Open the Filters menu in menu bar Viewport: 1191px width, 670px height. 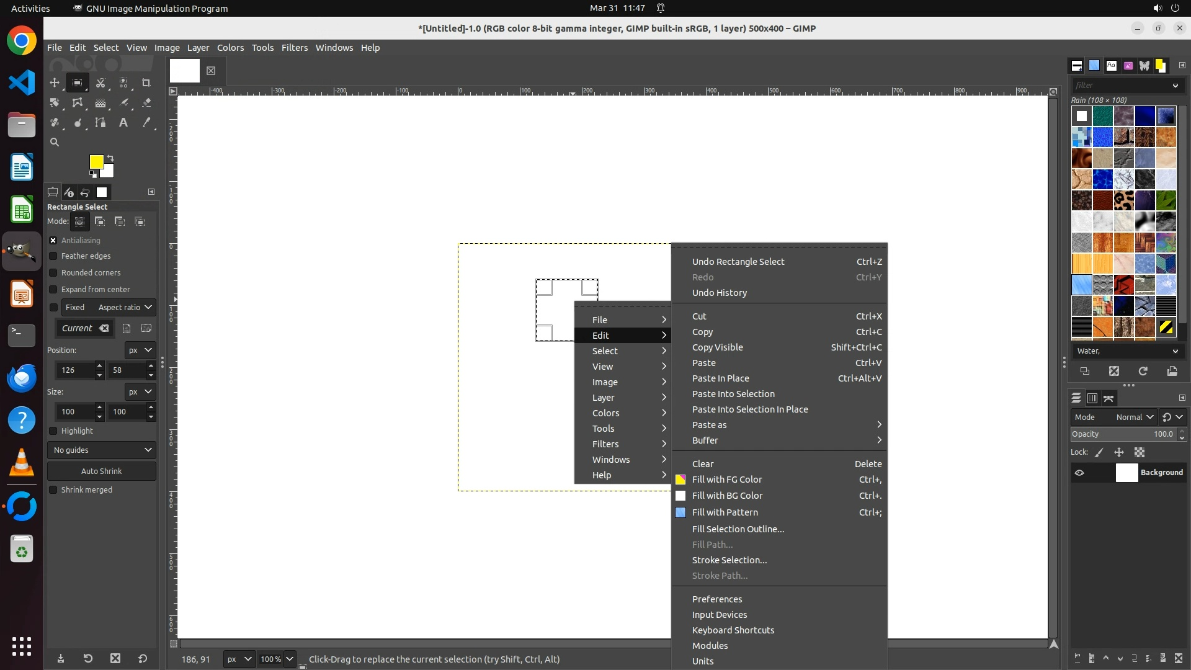point(294,48)
